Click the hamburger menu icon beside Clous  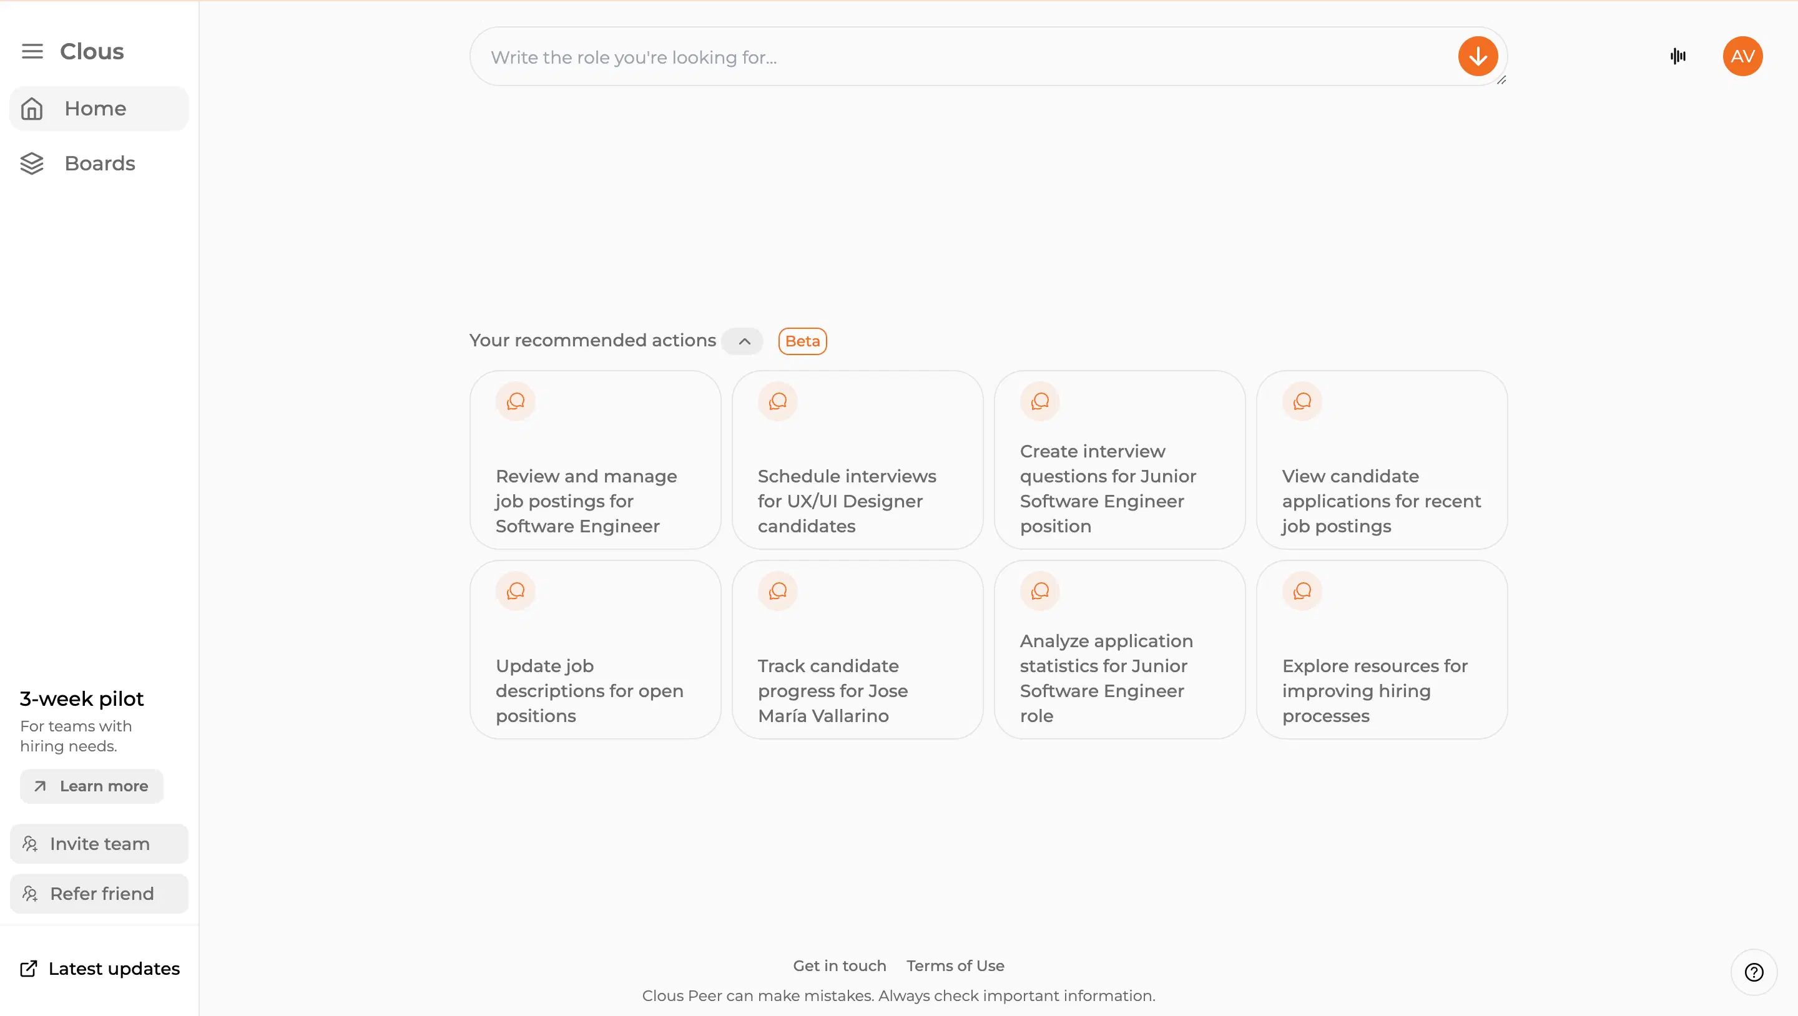(32, 52)
